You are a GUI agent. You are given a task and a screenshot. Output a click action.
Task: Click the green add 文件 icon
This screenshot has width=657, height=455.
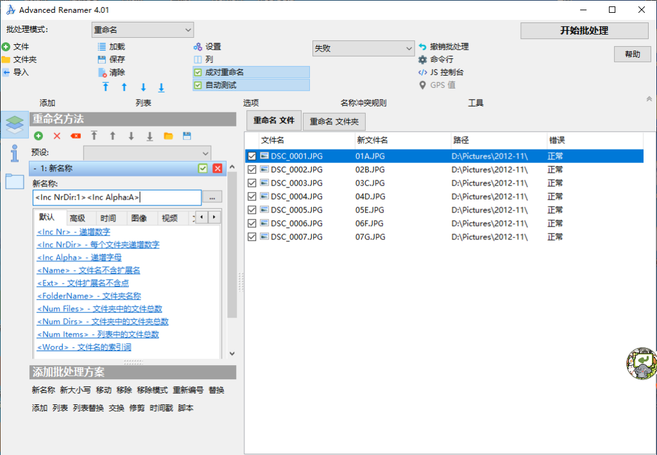6,47
